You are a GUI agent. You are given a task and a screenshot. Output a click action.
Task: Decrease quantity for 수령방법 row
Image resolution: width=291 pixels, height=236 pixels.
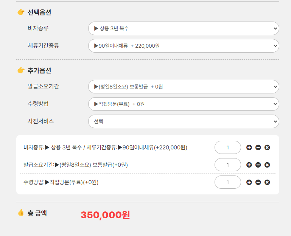click(258, 182)
